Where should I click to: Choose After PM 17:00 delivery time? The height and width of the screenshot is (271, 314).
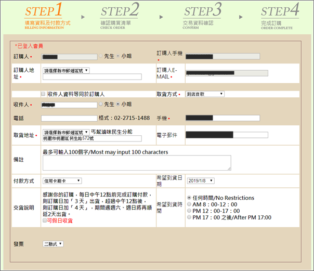pos(189,217)
